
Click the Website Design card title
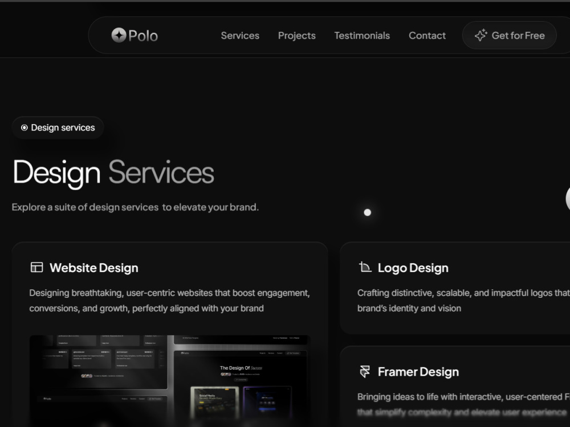click(x=94, y=268)
